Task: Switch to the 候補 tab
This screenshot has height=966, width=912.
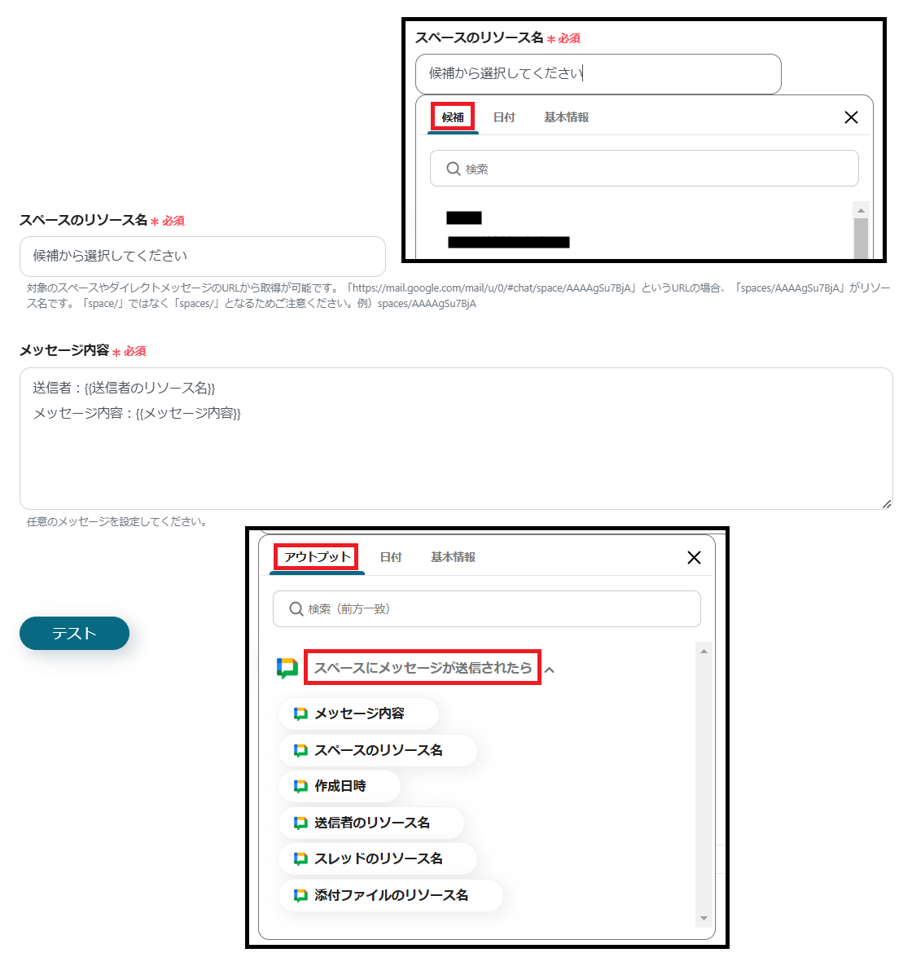Action: (x=453, y=117)
